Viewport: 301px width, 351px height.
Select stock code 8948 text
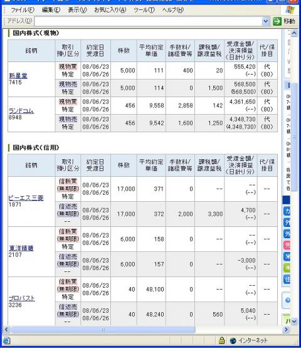click(15, 117)
